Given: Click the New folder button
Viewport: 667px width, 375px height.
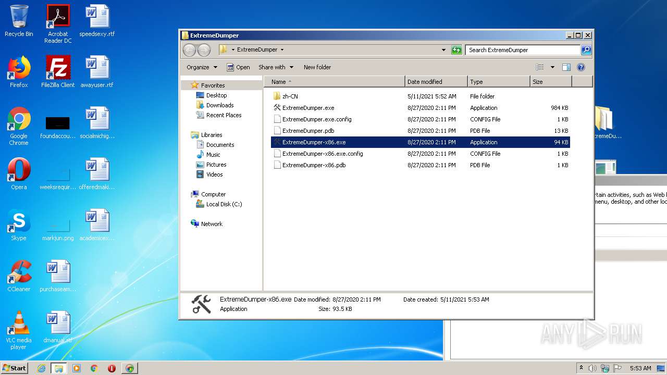Looking at the screenshot, I should click(317, 67).
